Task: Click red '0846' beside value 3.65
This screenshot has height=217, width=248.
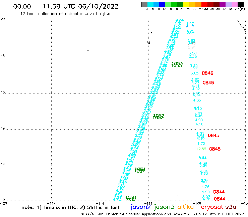Action: pyautogui.click(x=207, y=73)
